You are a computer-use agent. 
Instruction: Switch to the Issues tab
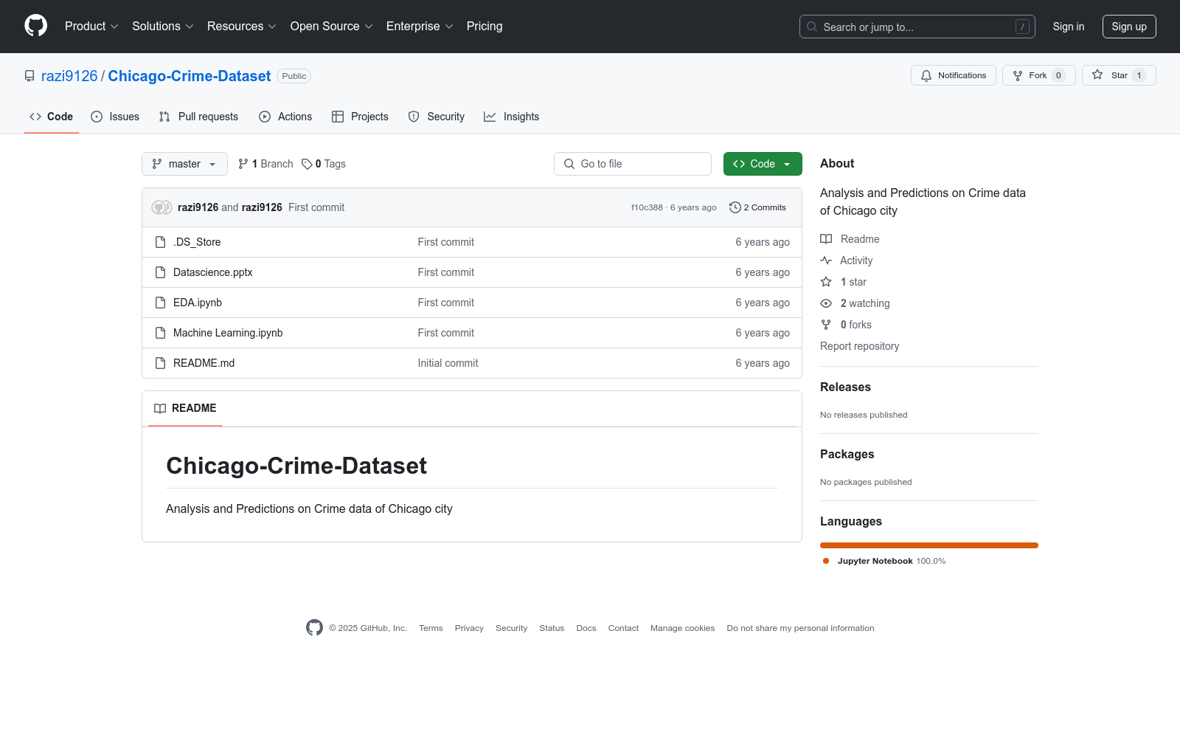pyautogui.click(x=115, y=117)
